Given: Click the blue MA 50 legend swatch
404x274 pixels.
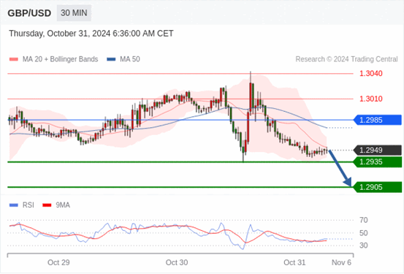Looking at the screenshot, I should coord(111,59).
